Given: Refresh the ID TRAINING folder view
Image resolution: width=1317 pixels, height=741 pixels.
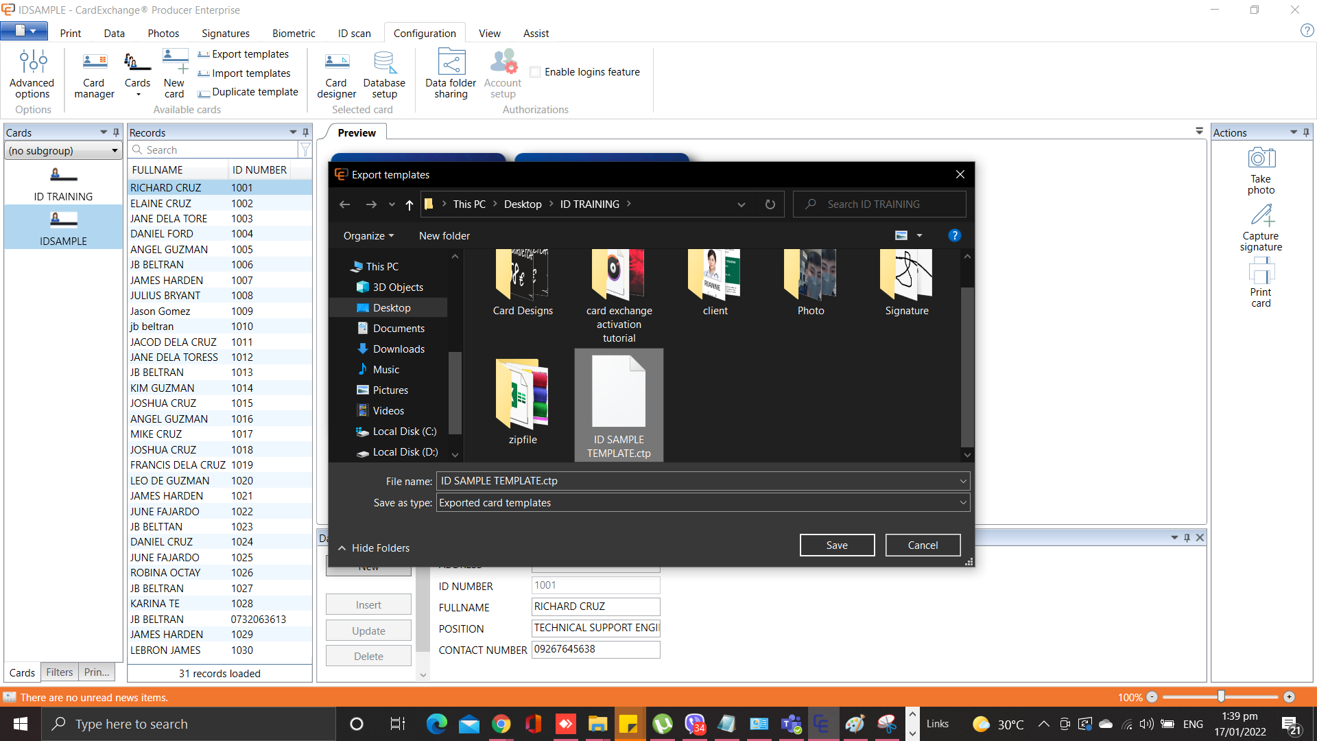Looking at the screenshot, I should point(770,204).
